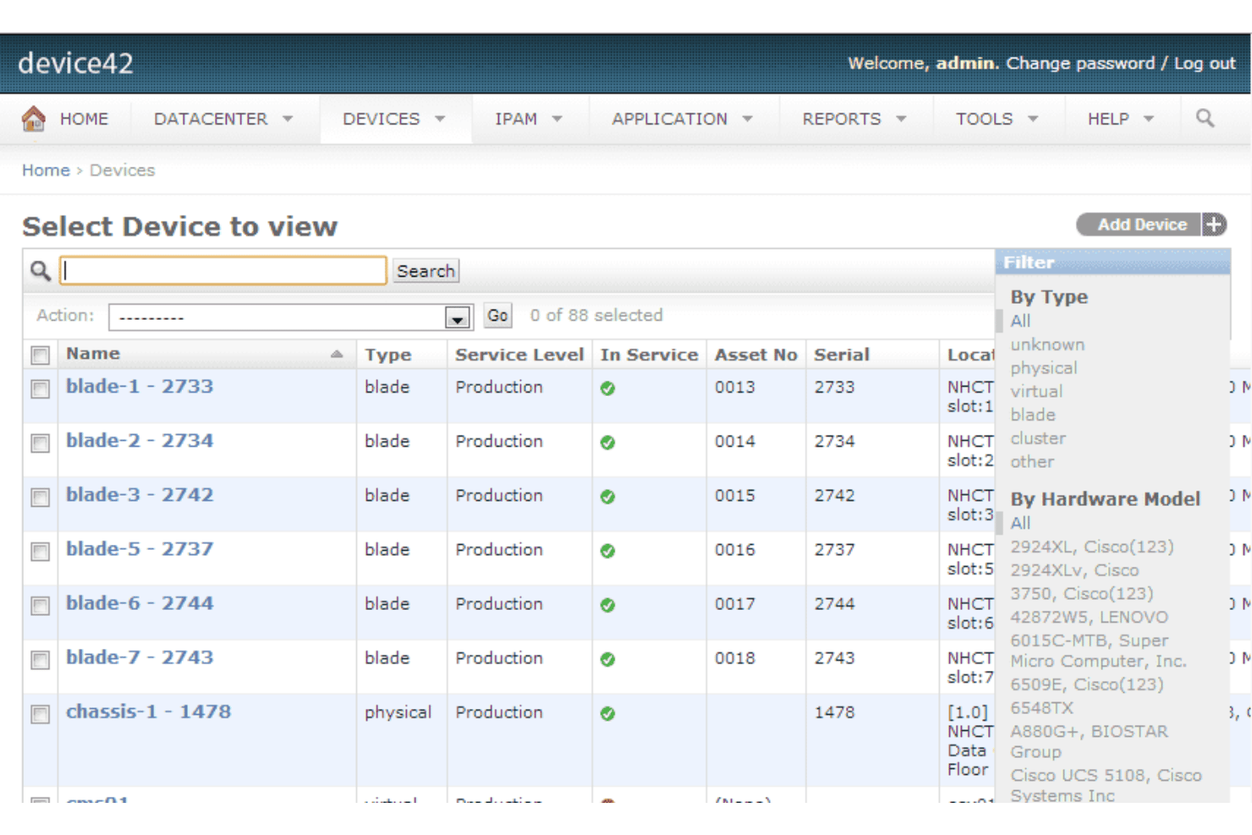This screenshot has height=835, width=1252.
Task: Open the HELP menu
Action: pos(1120,118)
